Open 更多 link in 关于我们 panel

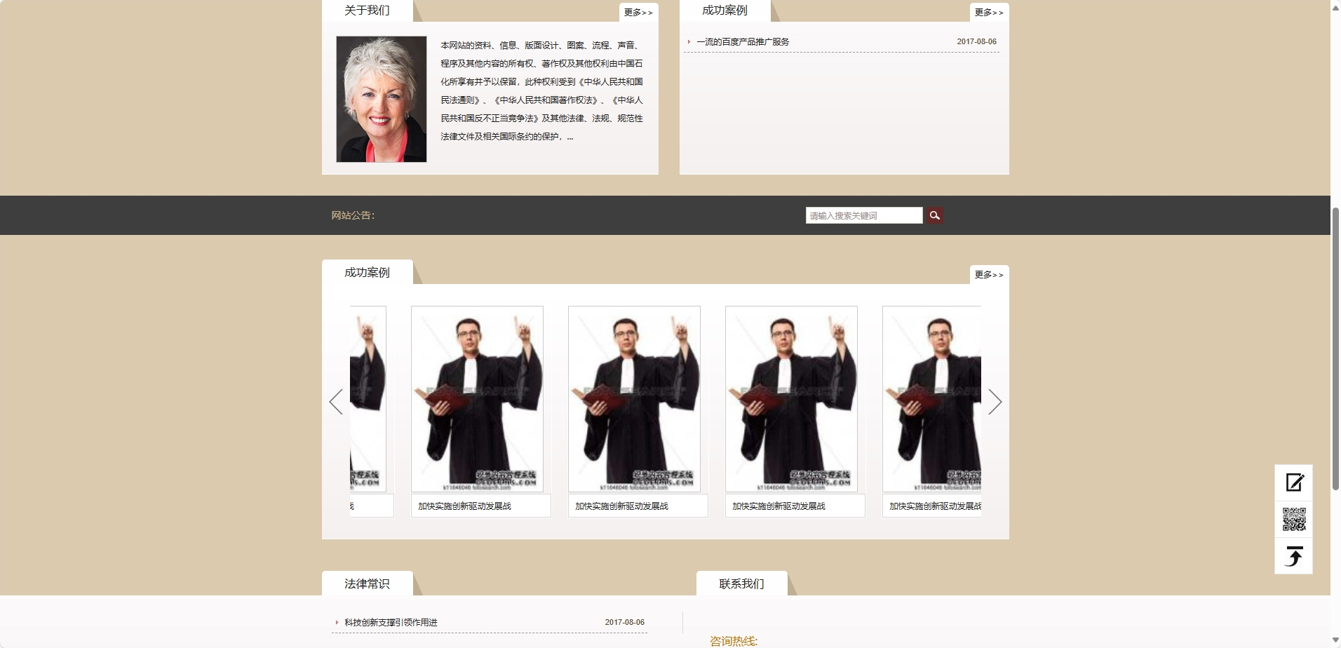[x=638, y=13]
